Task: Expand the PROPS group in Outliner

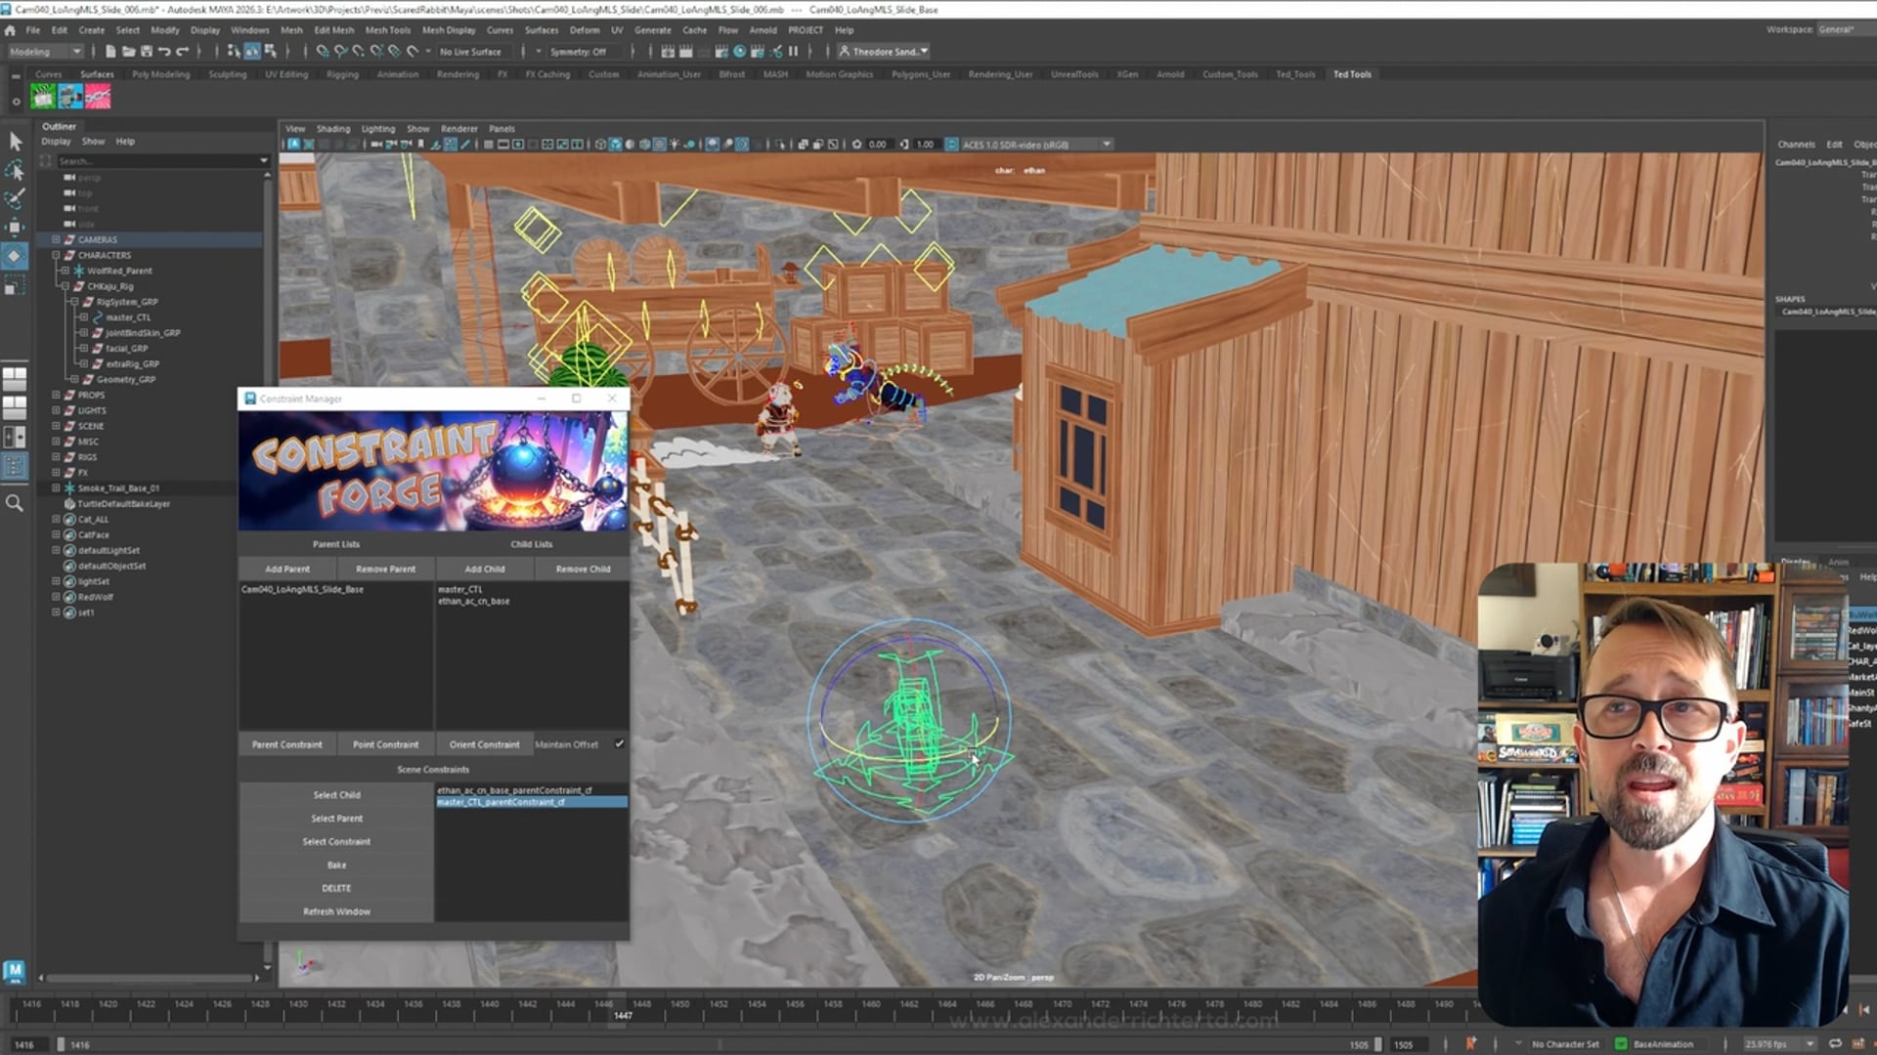Action: click(56, 395)
